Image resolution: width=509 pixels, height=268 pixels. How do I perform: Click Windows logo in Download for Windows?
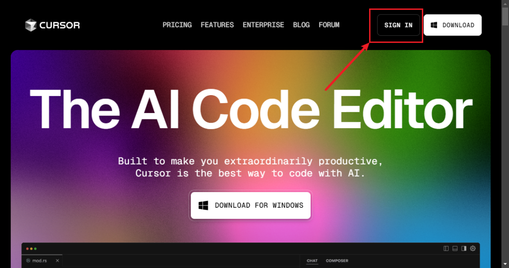(x=203, y=205)
